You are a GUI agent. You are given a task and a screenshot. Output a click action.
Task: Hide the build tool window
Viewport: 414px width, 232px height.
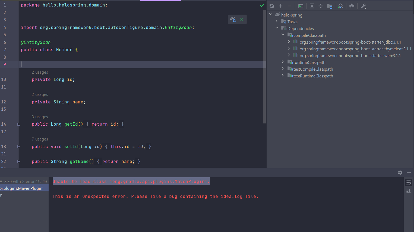click(x=409, y=173)
